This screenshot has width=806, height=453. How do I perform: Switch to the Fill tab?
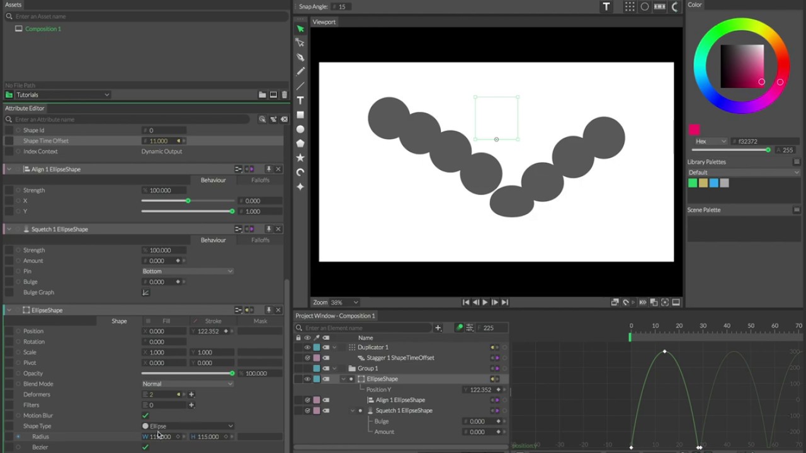pos(166,321)
